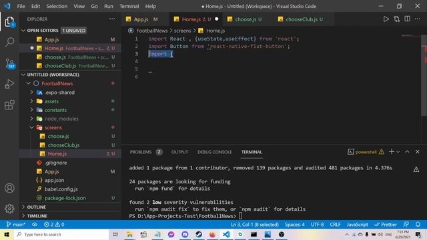
Task: Open changes compare icon in editor toolbar
Action: tap(397, 19)
